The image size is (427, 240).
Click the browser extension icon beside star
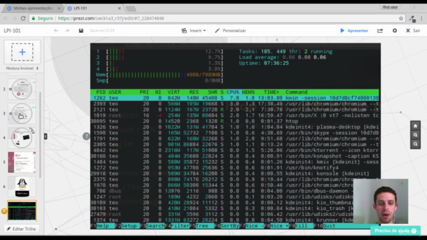(x=412, y=19)
